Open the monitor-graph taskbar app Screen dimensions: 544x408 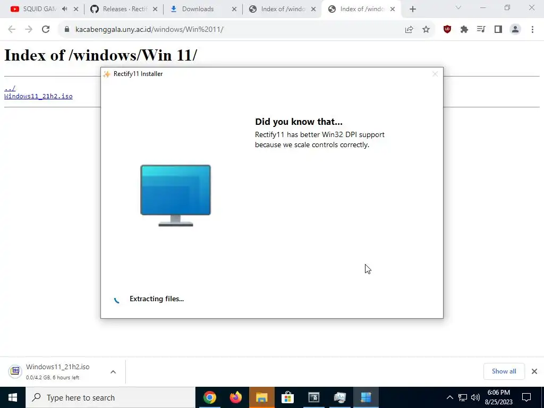click(x=339, y=397)
